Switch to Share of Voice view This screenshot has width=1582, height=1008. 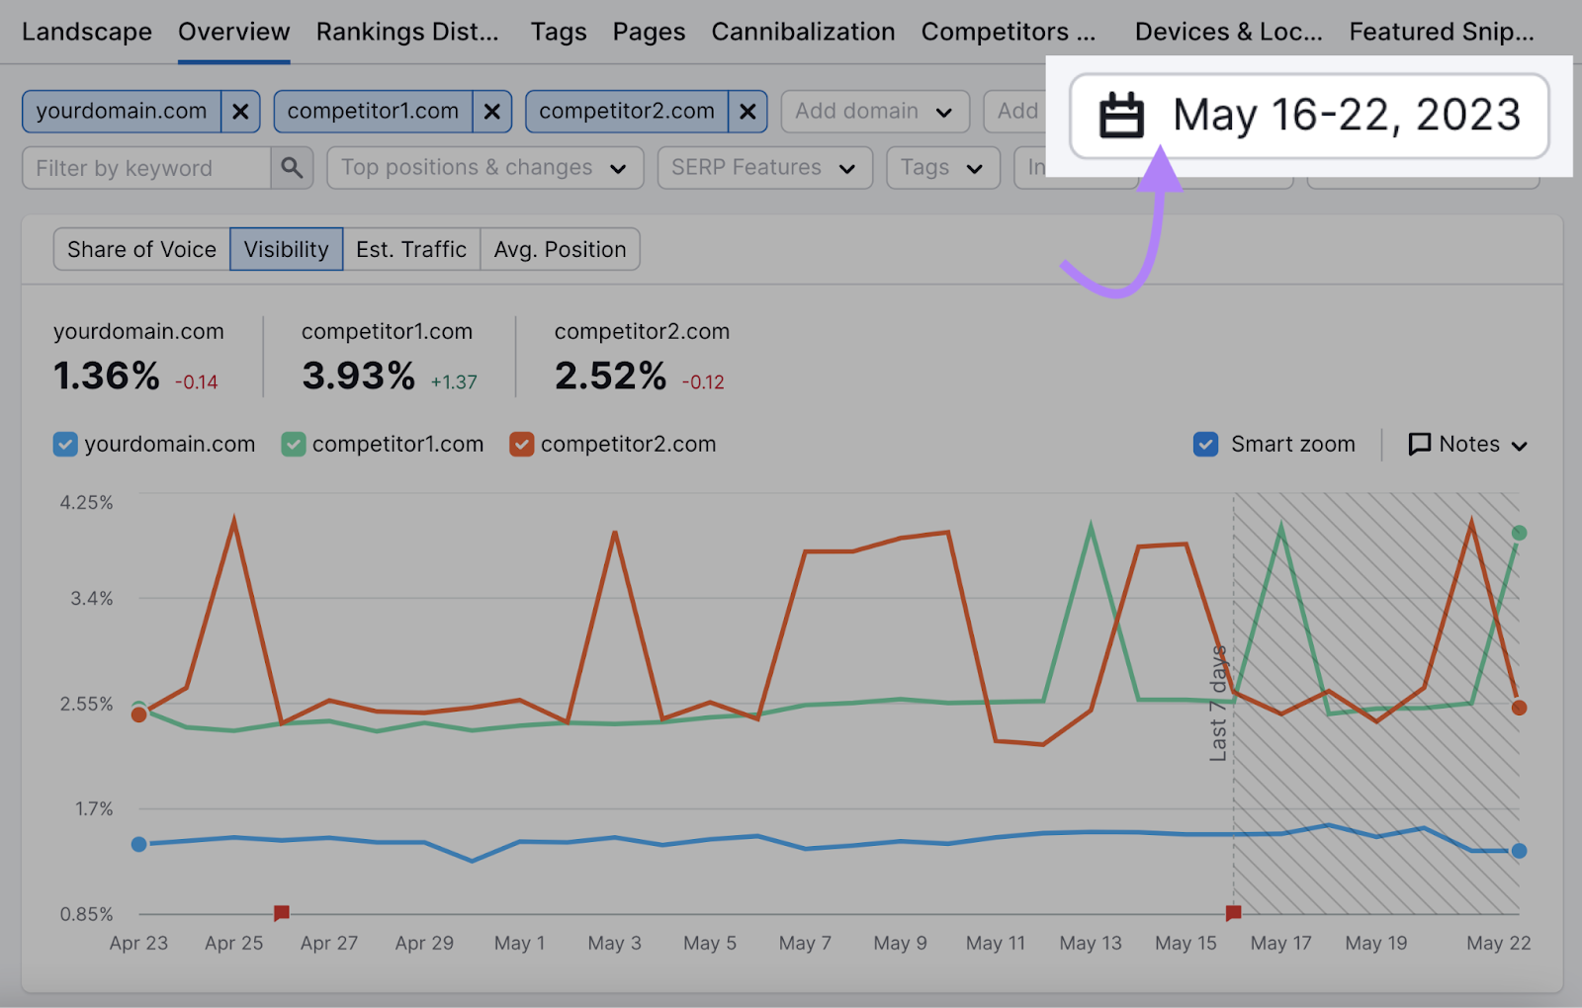coord(140,249)
